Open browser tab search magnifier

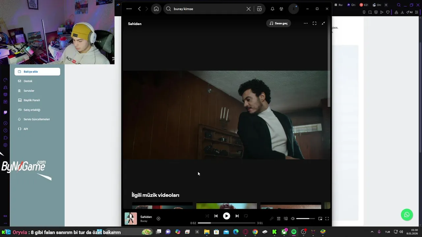tap(399, 5)
